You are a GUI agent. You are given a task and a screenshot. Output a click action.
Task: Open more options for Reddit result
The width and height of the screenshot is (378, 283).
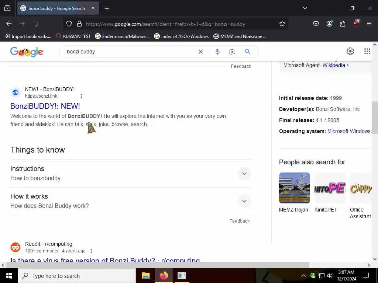[x=91, y=251]
